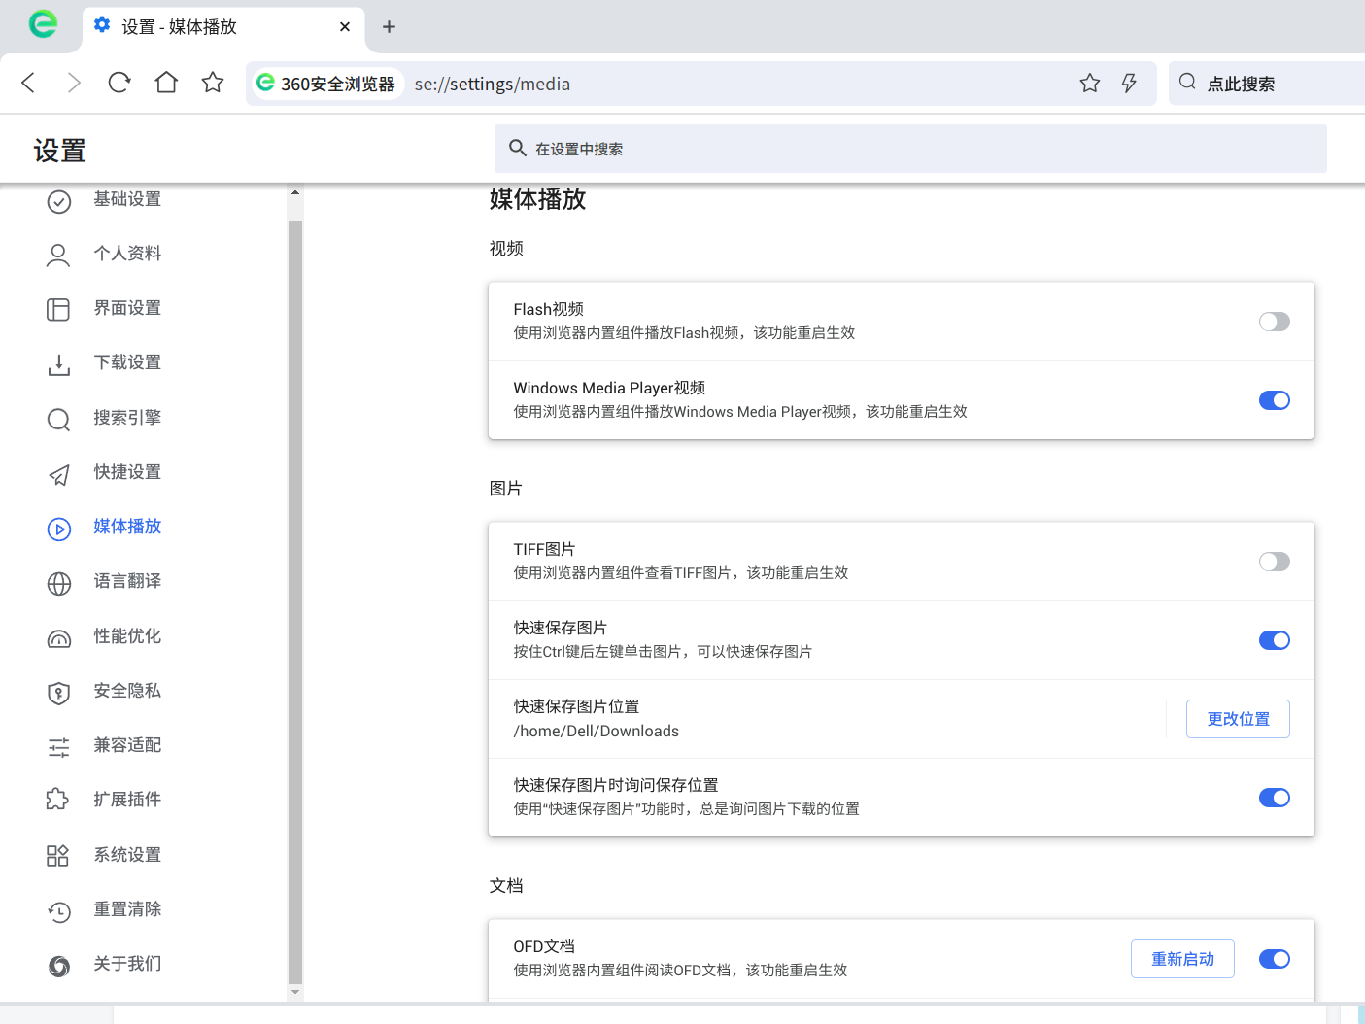Image resolution: width=1365 pixels, height=1024 pixels.
Task: Open 系统设置 in the sidebar
Action: coord(127,855)
